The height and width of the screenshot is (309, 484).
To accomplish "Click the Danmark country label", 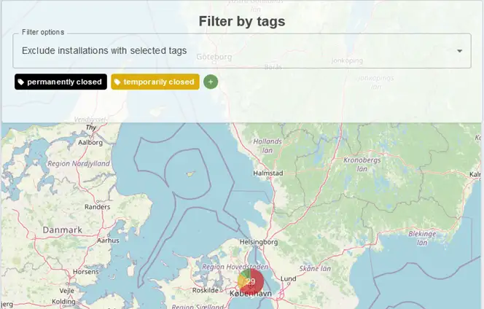I will (63, 230).
